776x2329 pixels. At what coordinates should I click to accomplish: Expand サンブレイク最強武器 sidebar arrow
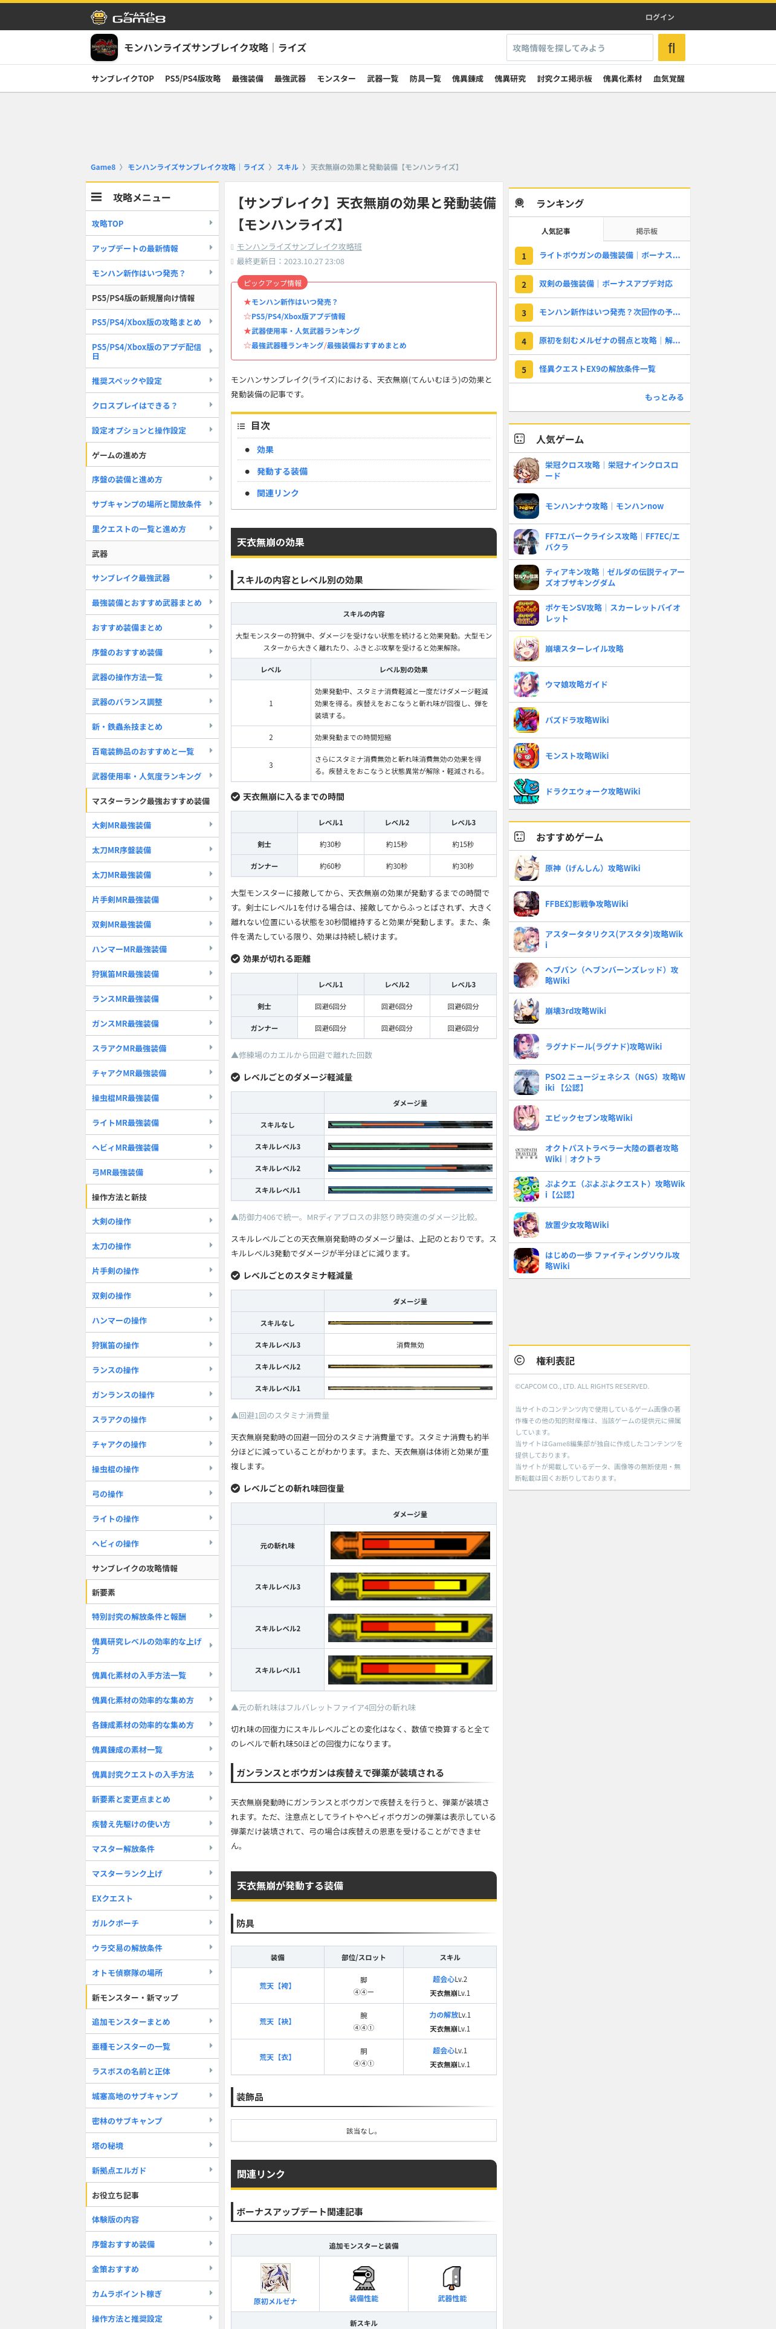[210, 578]
